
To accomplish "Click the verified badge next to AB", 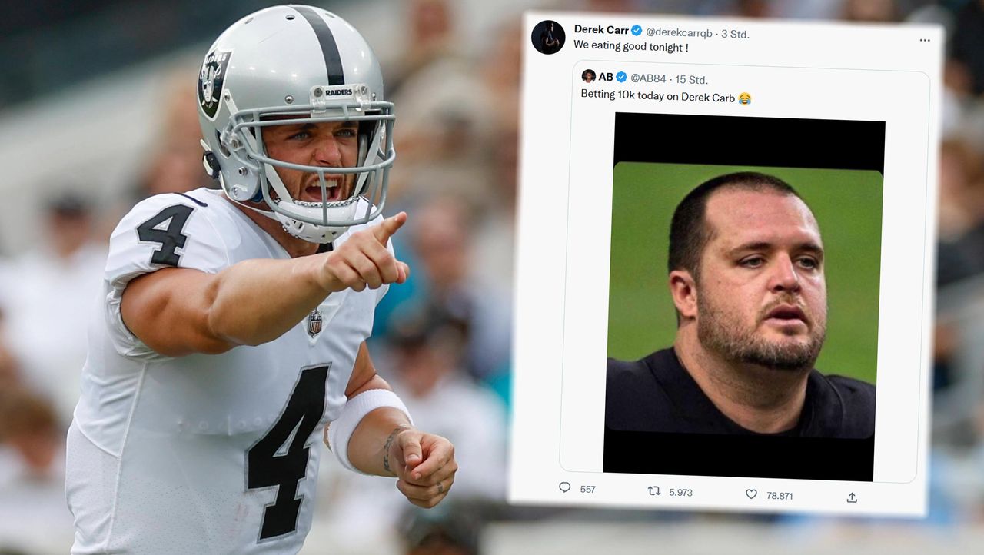I will pos(621,77).
